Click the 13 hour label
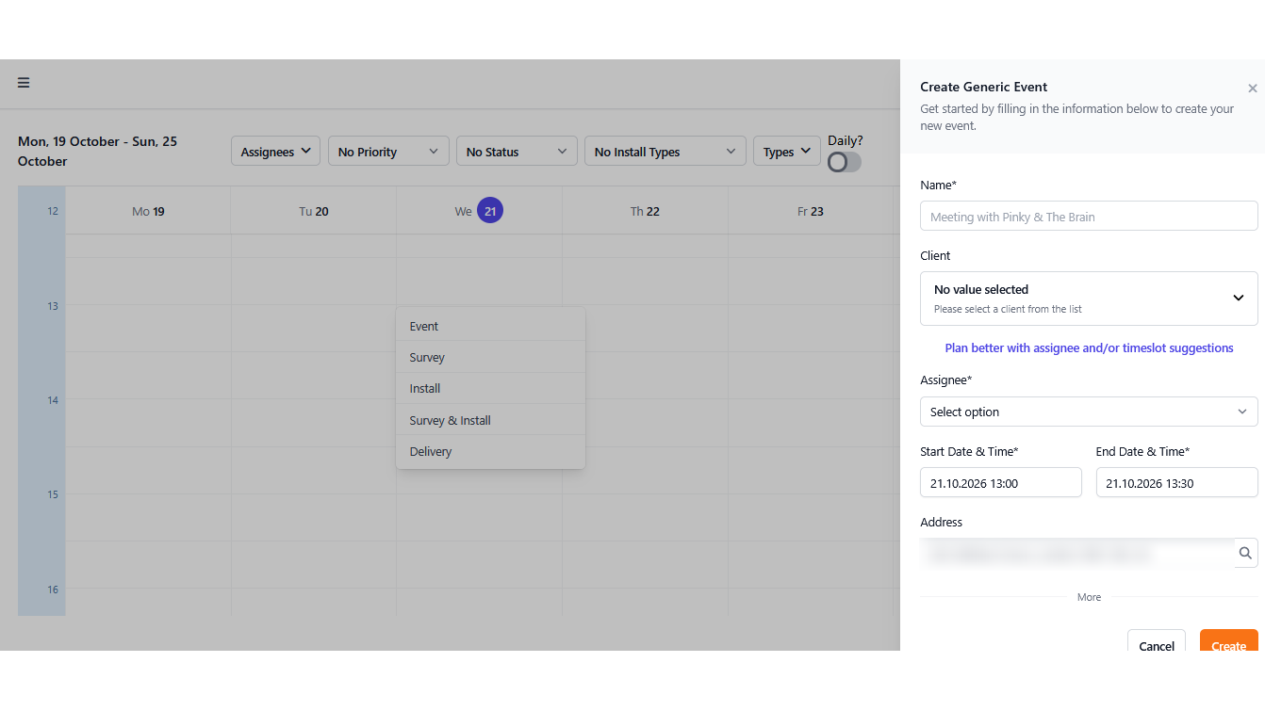The height and width of the screenshot is (711, 1265). point(53,306)
